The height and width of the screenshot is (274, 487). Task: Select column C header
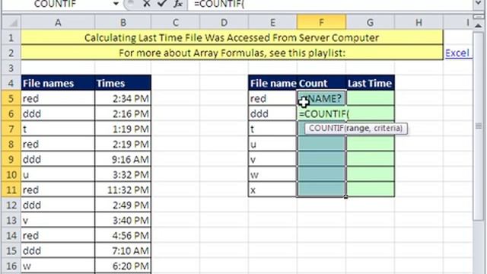176,22
